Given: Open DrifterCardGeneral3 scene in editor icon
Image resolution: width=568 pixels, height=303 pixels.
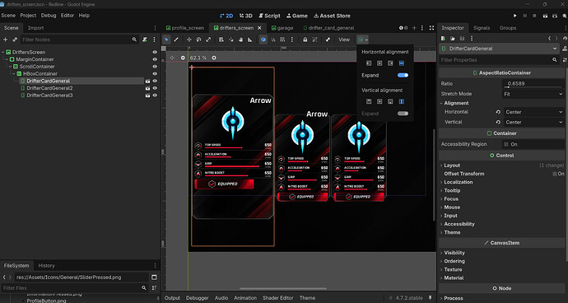Looking at the screenshot, I should click(148, 96).
